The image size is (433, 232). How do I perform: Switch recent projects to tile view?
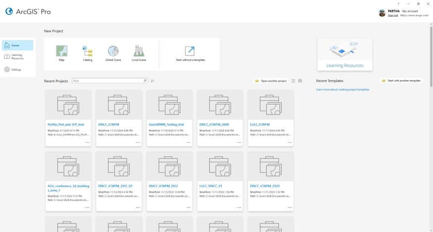(300, 81)
